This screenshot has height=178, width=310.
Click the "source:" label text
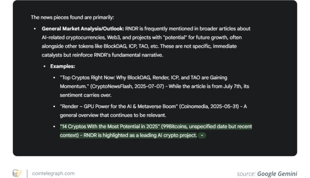click(246, 173)
